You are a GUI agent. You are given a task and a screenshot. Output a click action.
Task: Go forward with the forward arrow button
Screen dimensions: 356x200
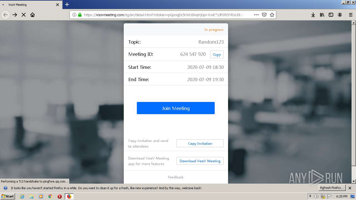click(x=15, y=15)
